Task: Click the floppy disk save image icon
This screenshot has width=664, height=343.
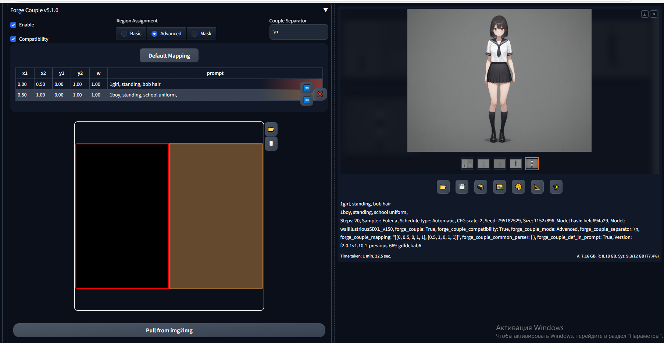Action: pos(462,187)
